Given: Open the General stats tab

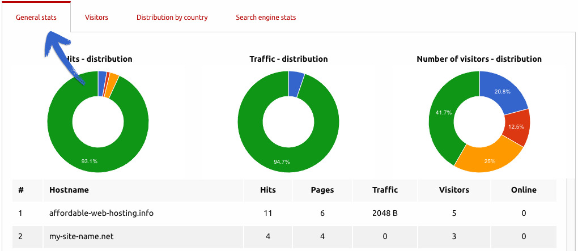Looking at the screenshot, I should 36,18.
